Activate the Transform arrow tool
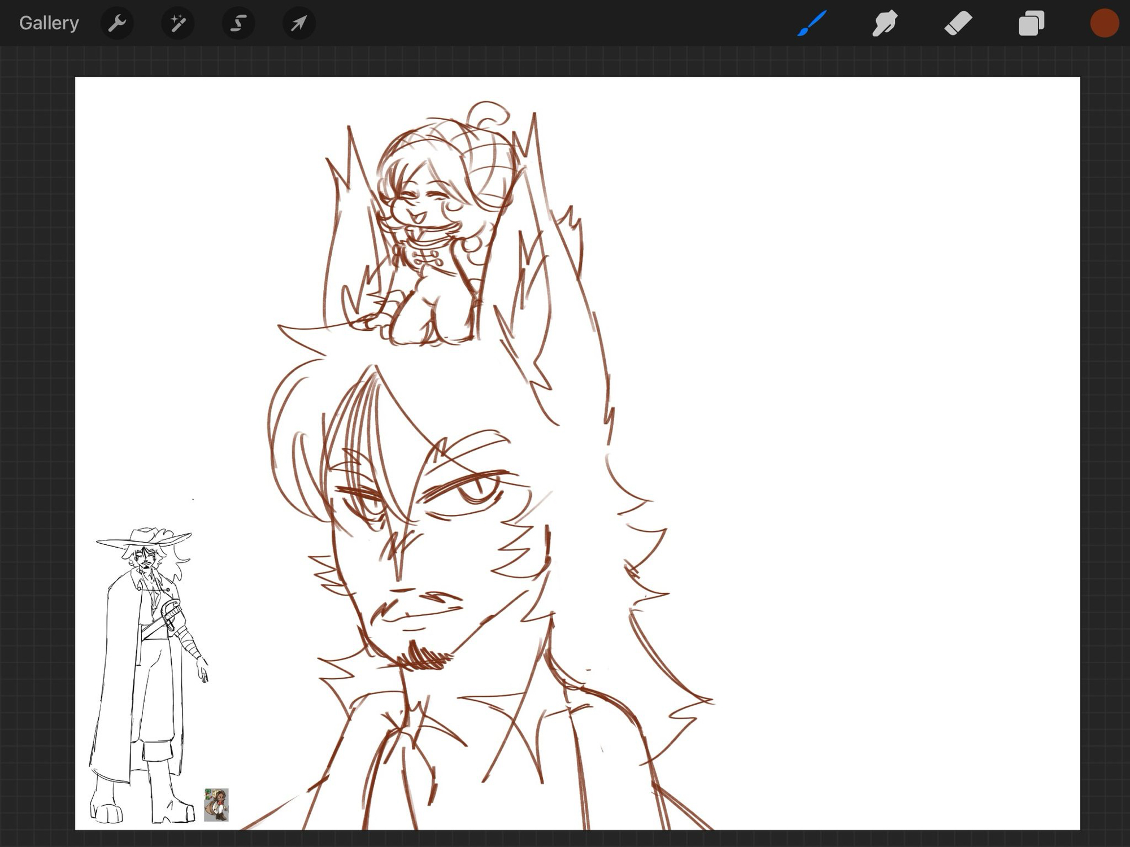Screen dimensions: 1130x847 [299, 23]
